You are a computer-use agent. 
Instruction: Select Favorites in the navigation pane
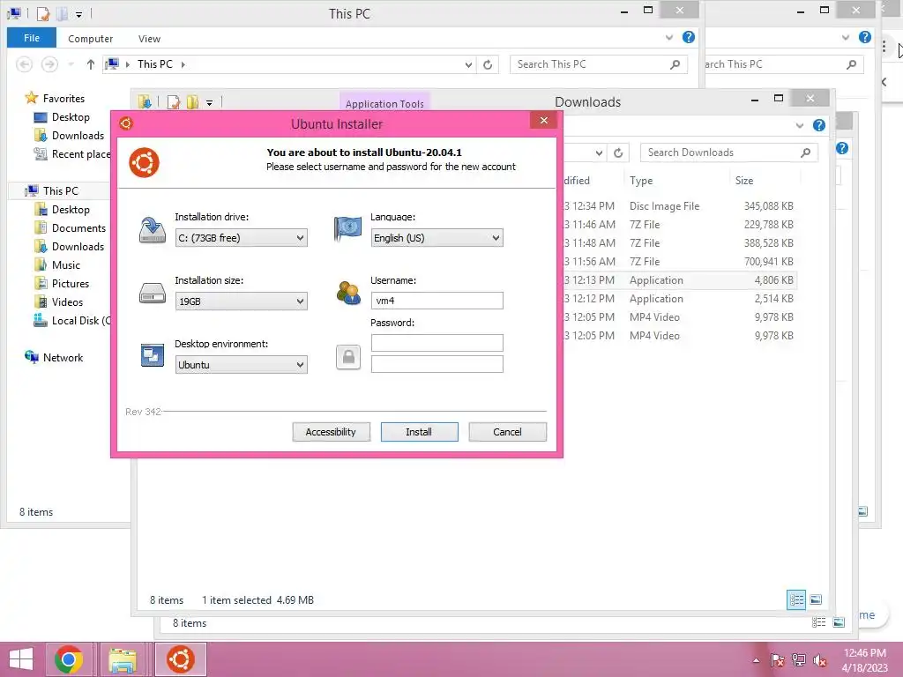pyautogui.click(x=63, y=99)
